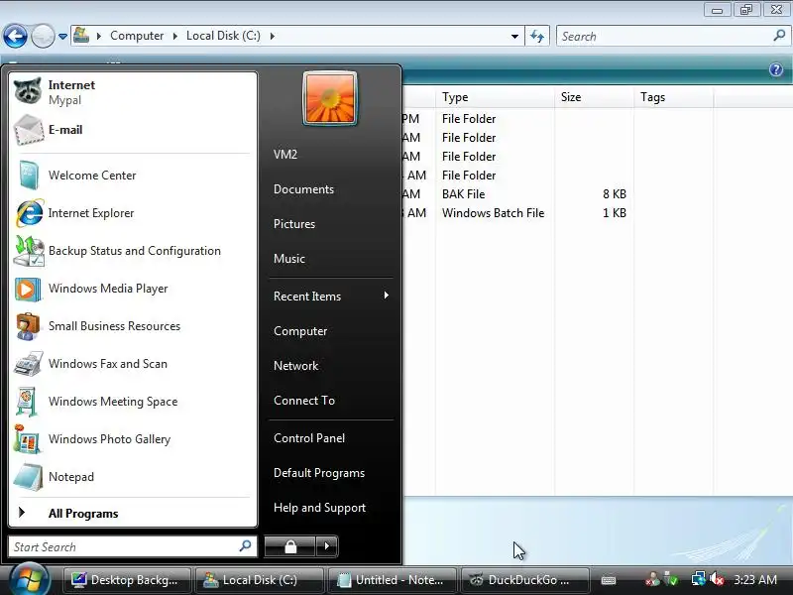
Task: Launch Windows Media Player icon
Action: point(28,289)
